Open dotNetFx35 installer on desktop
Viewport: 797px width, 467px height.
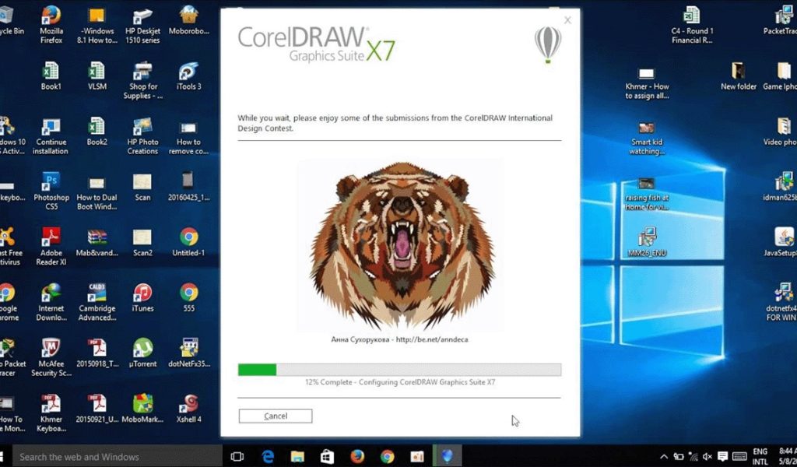(188, 353)
